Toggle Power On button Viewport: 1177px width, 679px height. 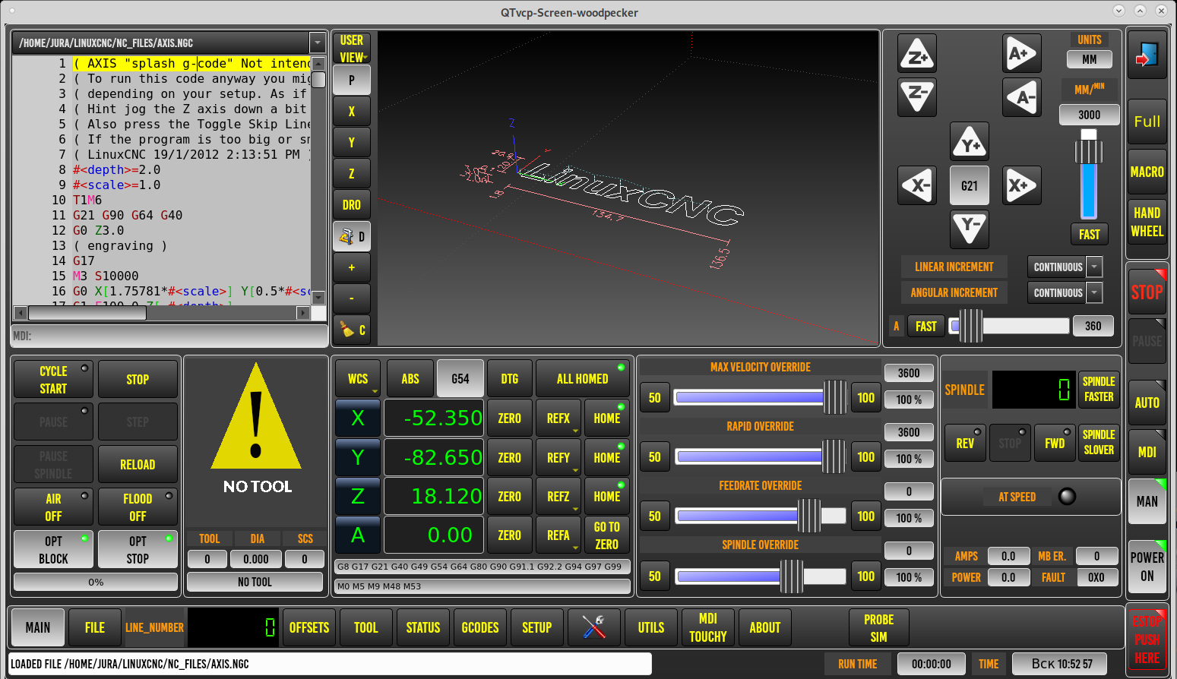(x=1147, y=566)
